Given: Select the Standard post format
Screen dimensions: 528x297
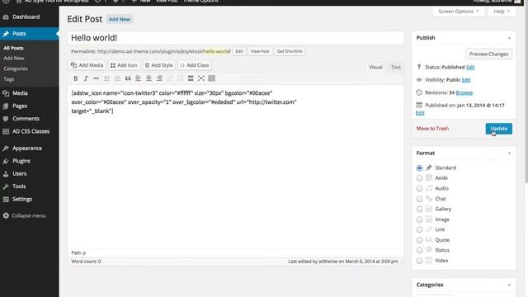Looking at the screenshot, I should click(x=419, y=167).
